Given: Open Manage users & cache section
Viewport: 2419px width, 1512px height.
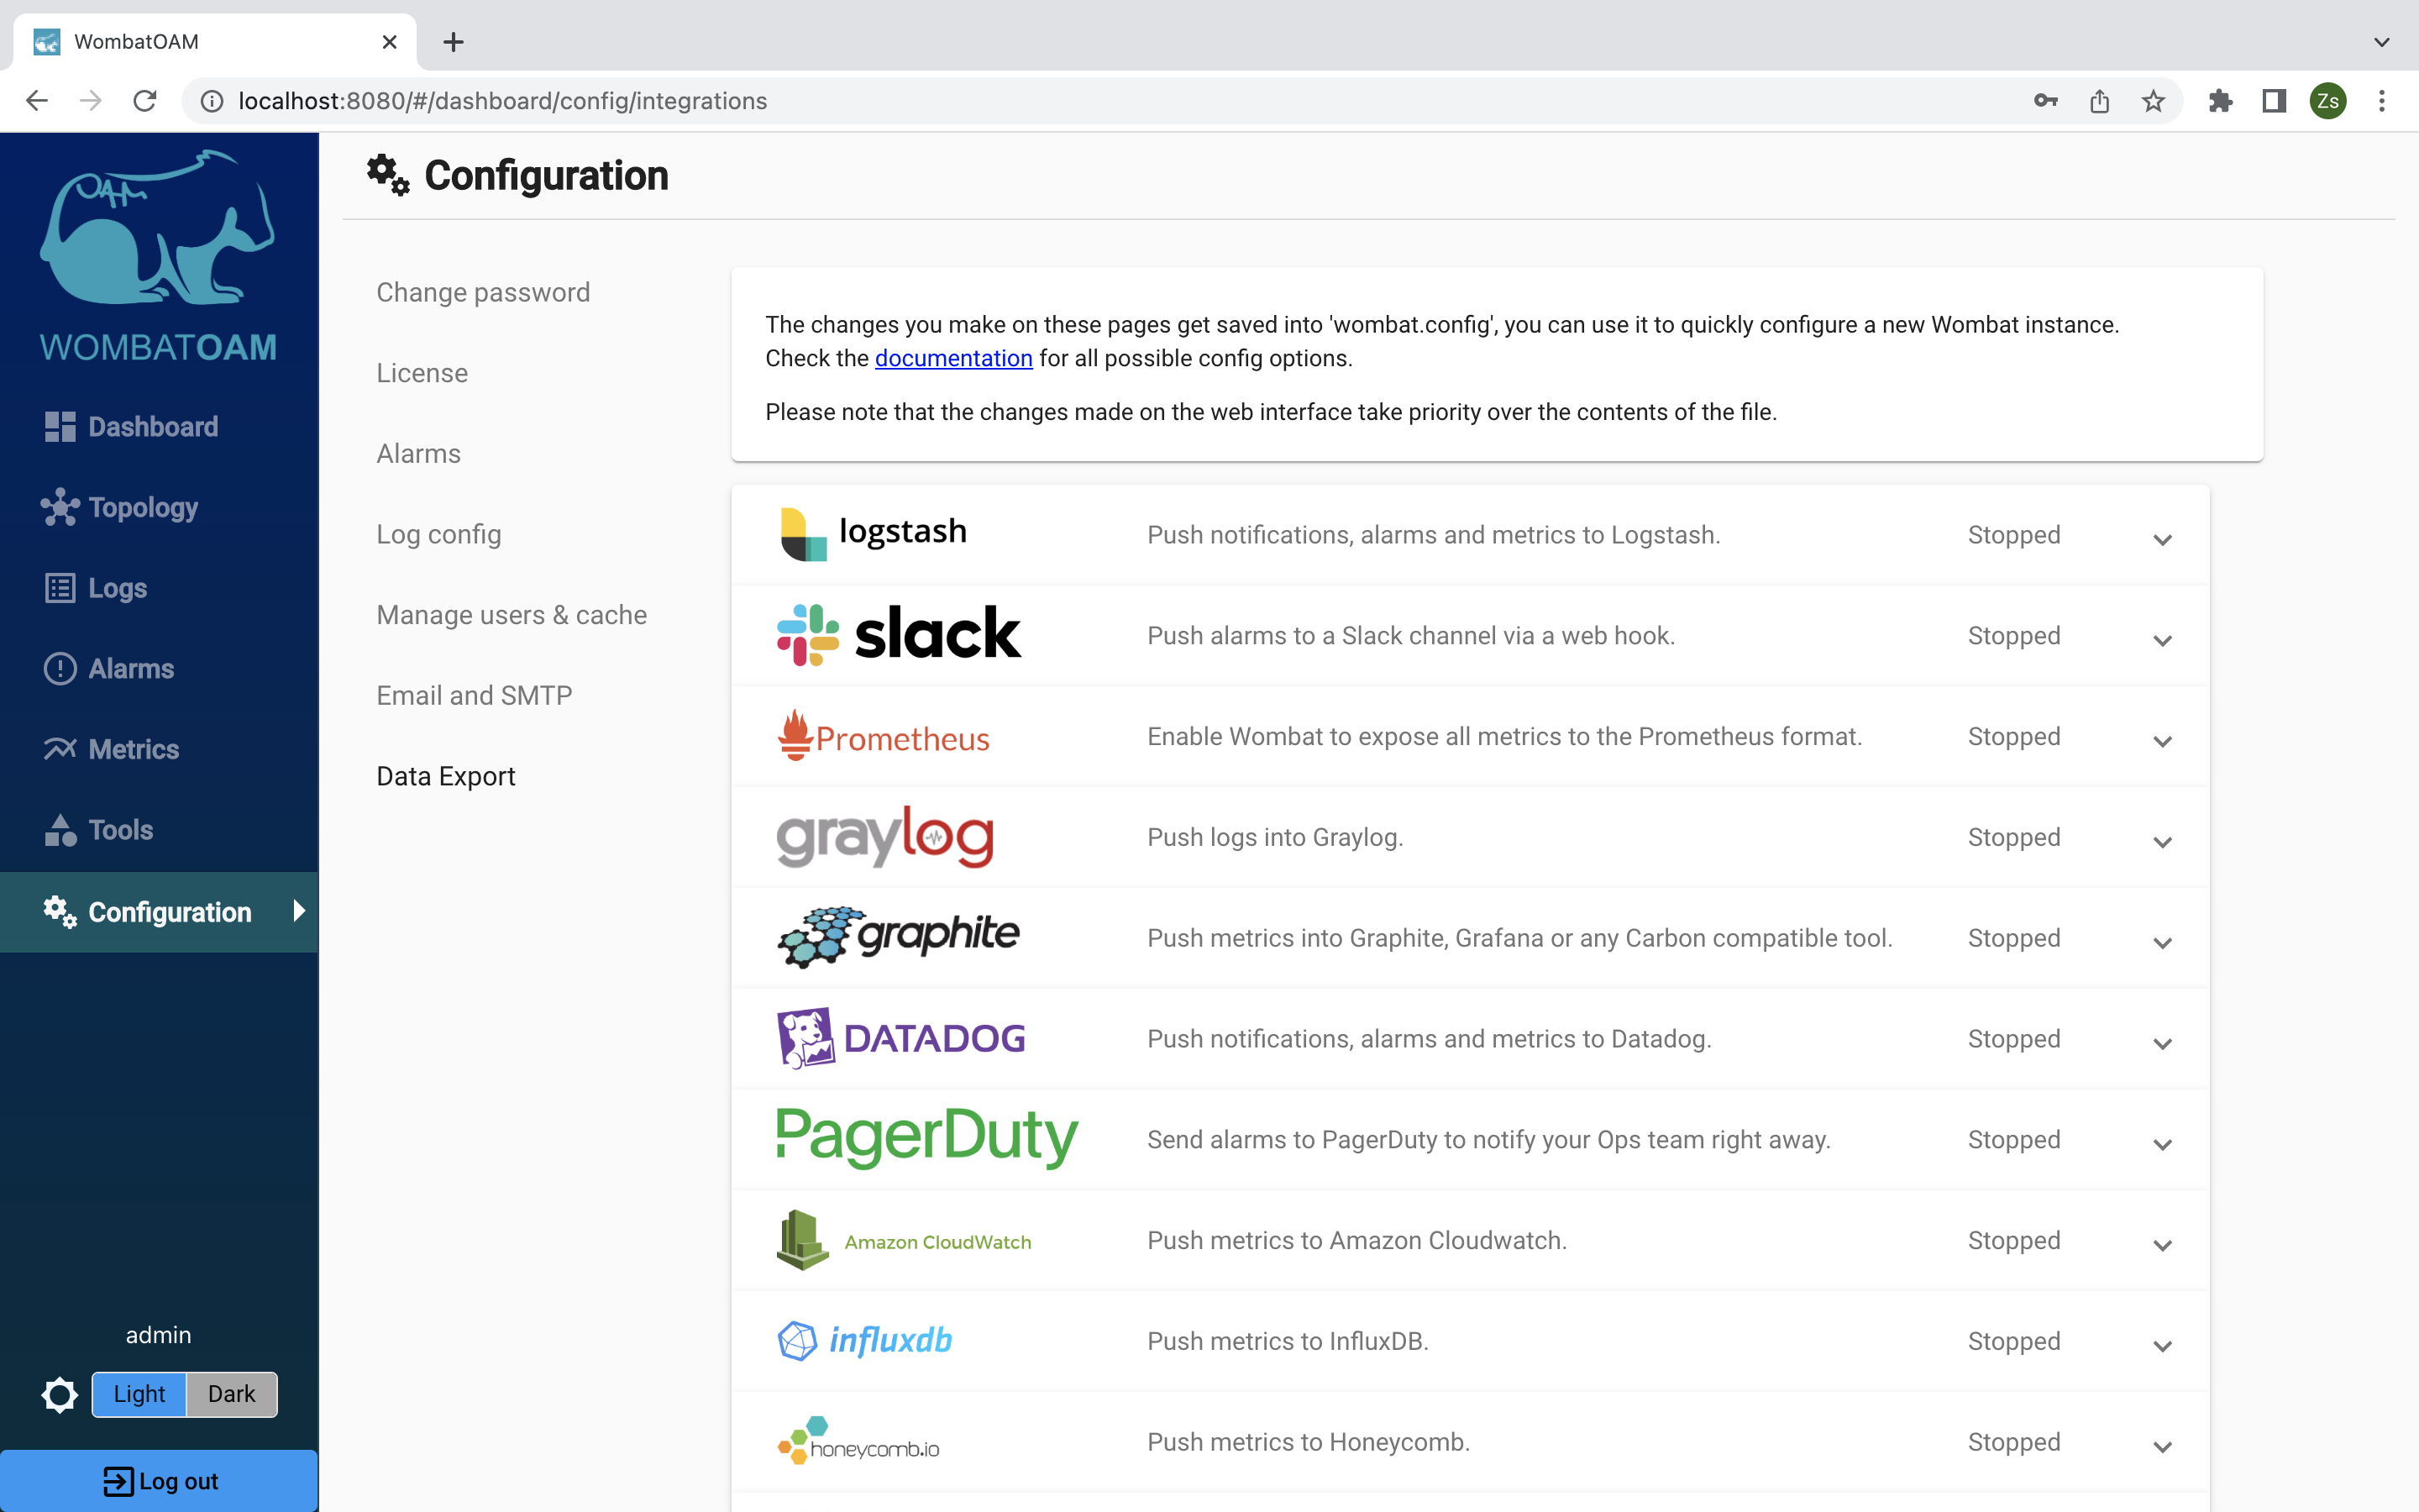Looking at the screenshot, I should 512,615.
